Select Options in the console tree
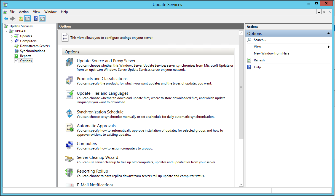Screen dimensions: 335x196 point(26,61)
